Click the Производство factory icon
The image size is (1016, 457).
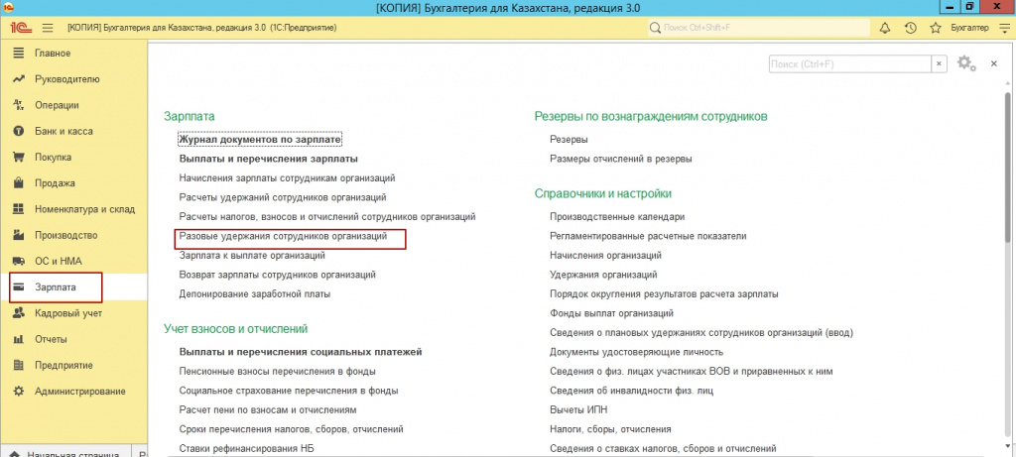(19, 235)
